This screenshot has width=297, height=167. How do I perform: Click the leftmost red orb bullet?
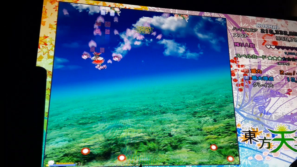click(85, 151)
